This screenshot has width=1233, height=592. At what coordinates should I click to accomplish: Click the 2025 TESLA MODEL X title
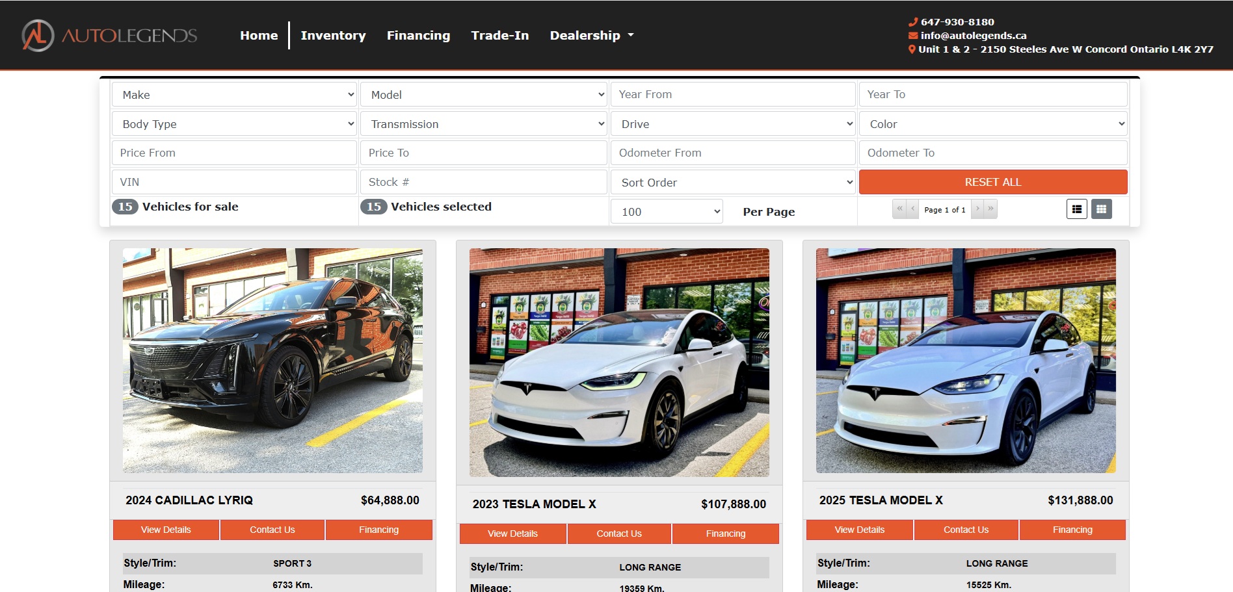pos(881,500)
